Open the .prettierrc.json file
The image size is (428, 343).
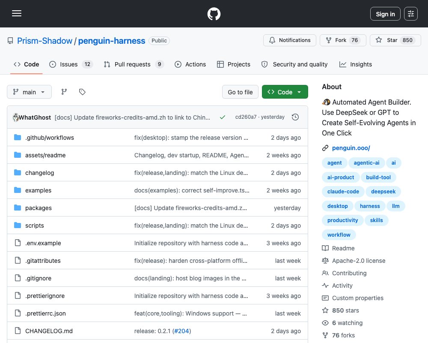(45, 313)
